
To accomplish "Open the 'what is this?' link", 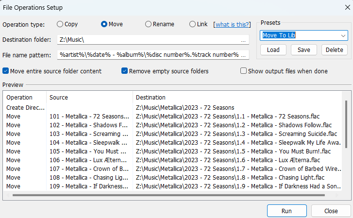I will [233, 24].
